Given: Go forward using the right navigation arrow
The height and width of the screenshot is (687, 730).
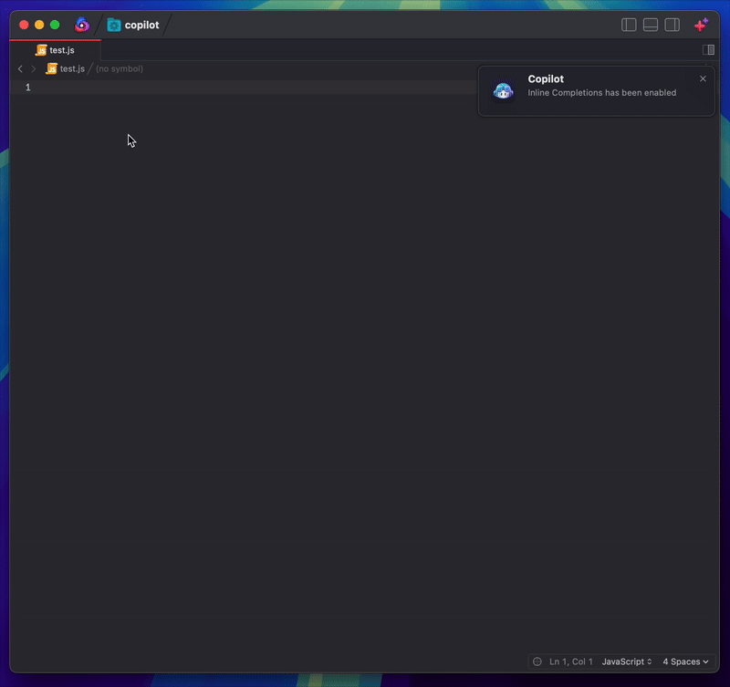Looking at the screenshot, I should point(34,68).
